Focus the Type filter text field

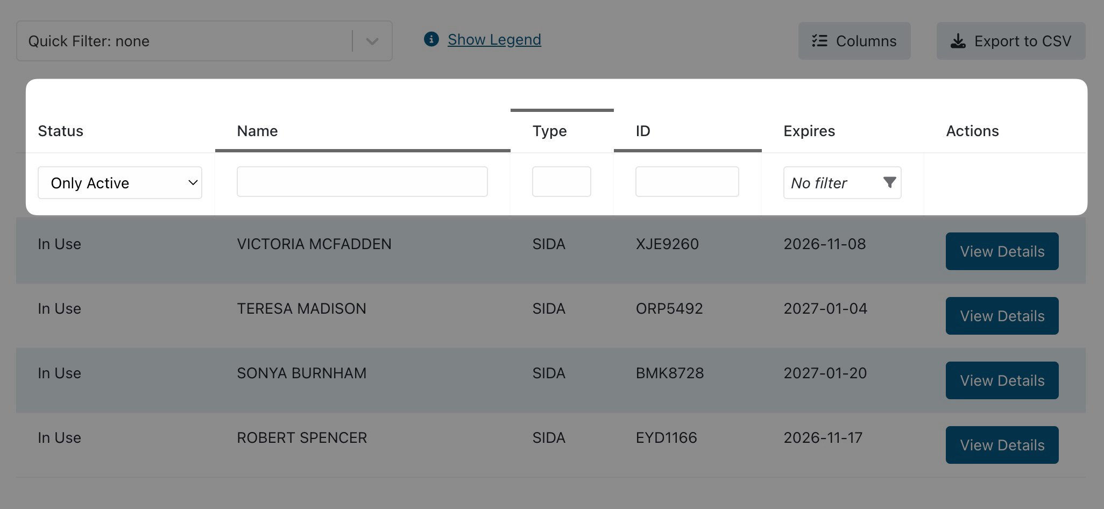pos(561,182)
